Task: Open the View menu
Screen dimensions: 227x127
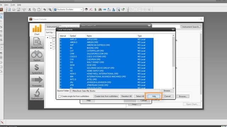Action: (x=6, y=5)
